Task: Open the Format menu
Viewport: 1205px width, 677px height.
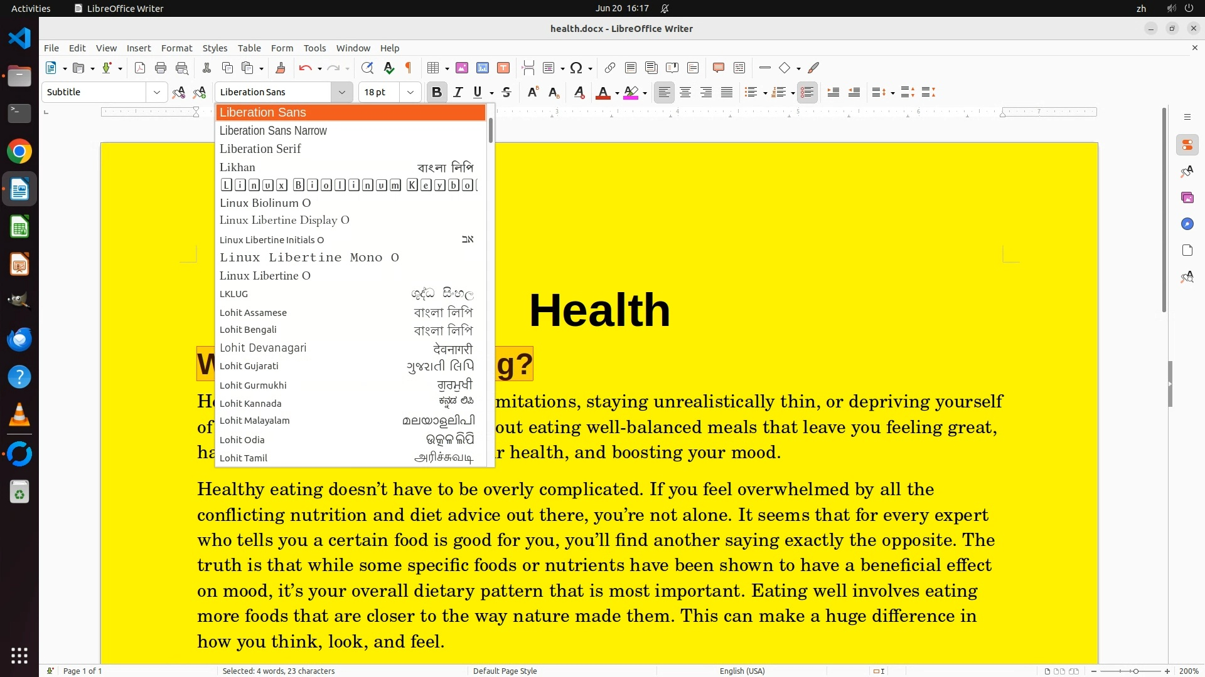Action: coord(176,48)
